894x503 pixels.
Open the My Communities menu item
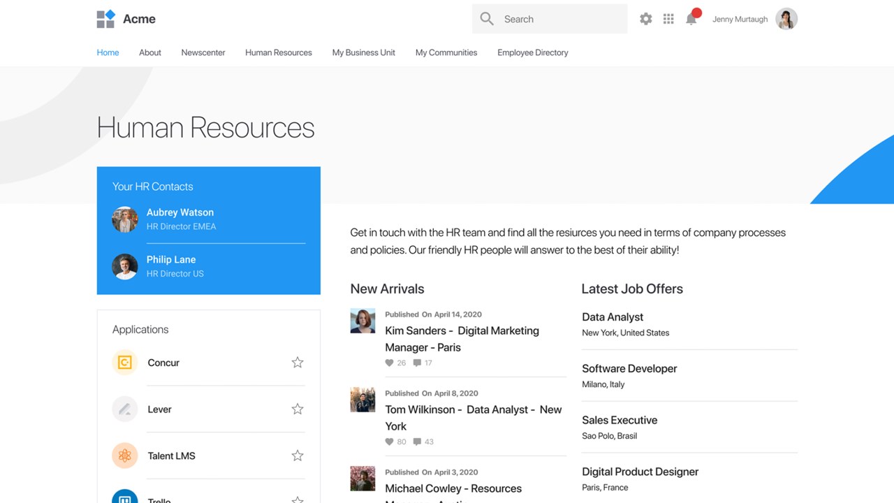coord(446,52)
